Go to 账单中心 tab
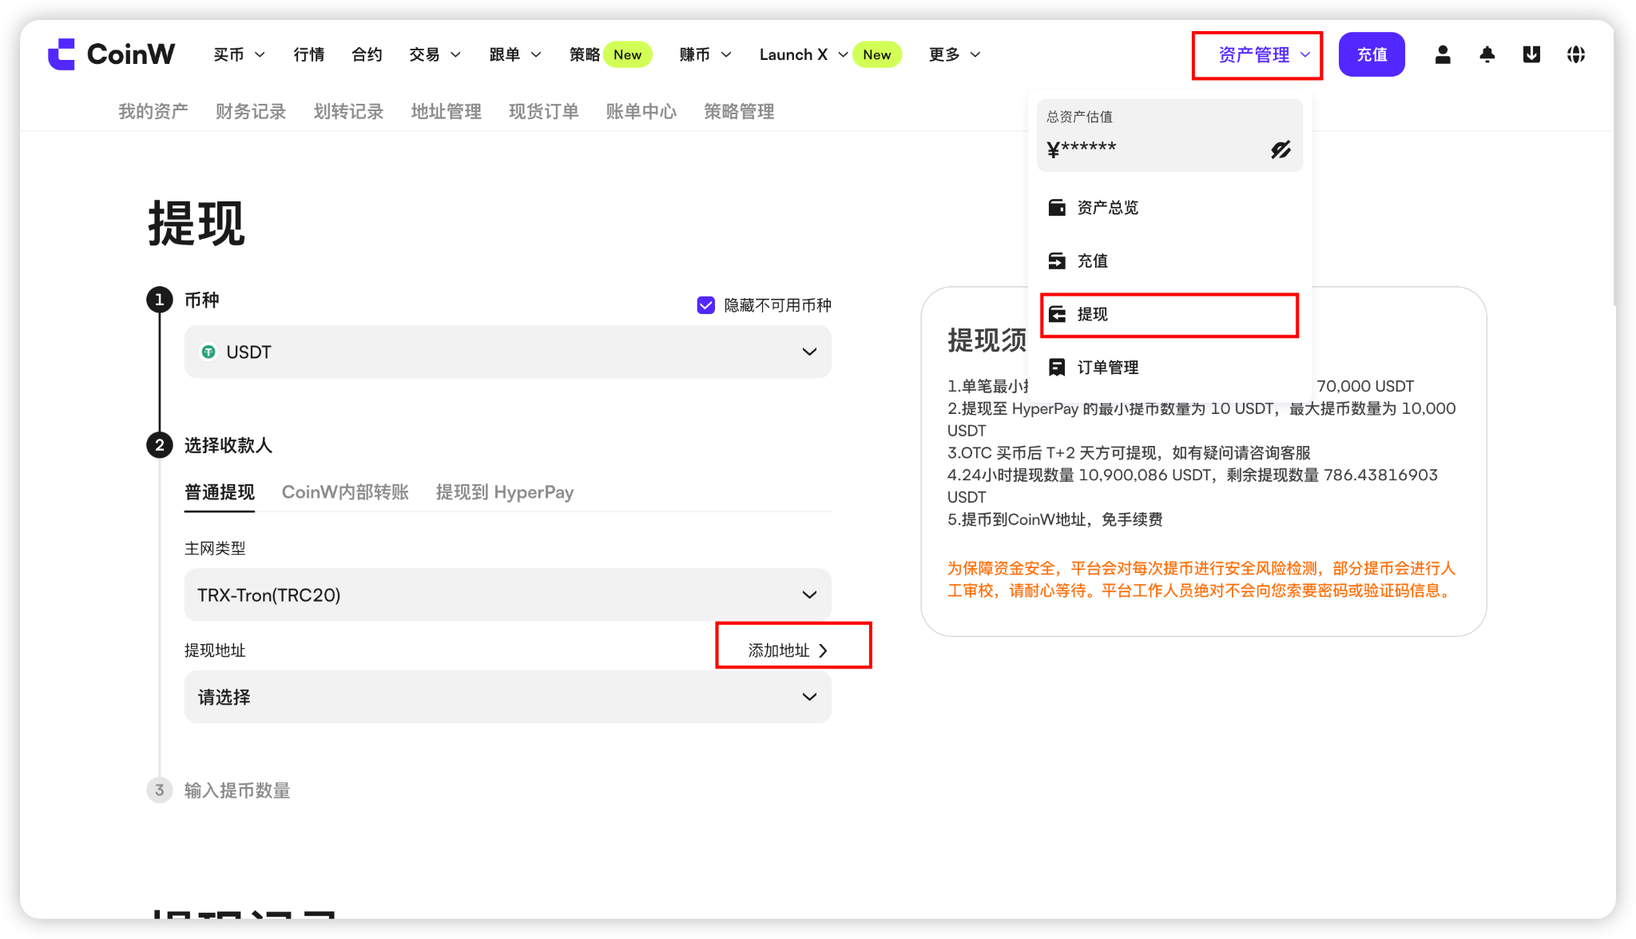The height and width of the screenshot is (939, 1636). click(x=641, y=111)
